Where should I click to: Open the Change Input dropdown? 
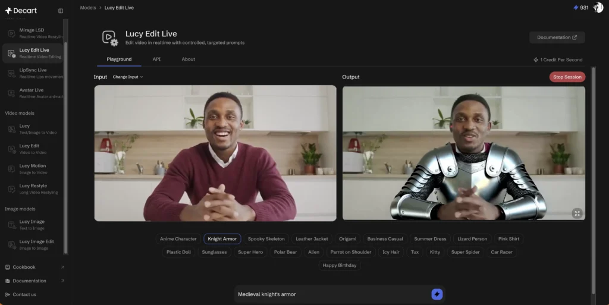(x=128, y=77)
